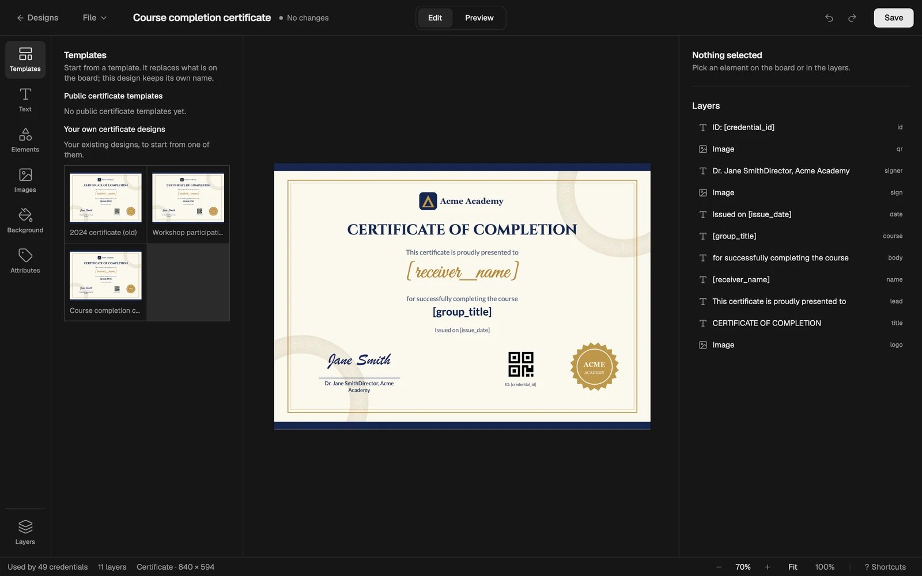Click the redo arrow icon

(852, 18)
